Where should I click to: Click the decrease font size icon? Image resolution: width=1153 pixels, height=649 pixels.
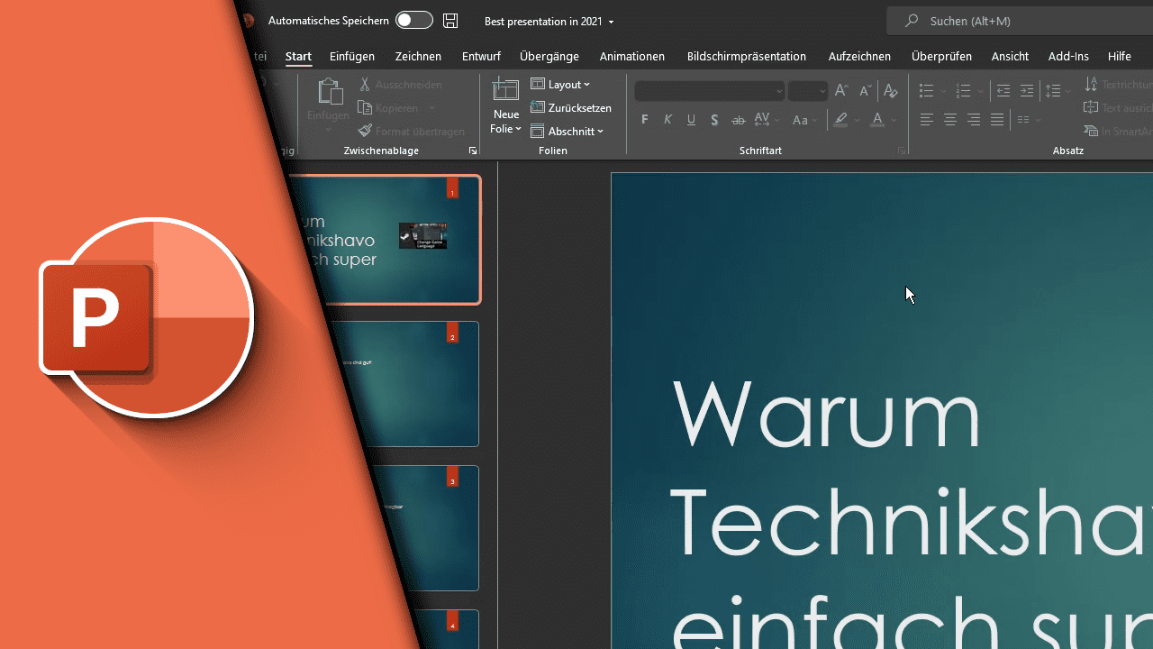(866, 91)
